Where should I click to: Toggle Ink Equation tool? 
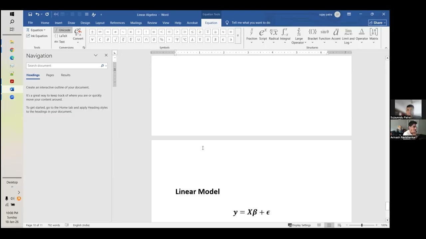coord(37,36)
